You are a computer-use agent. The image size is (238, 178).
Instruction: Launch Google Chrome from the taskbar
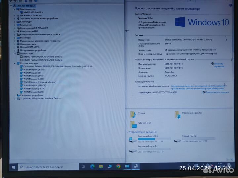click(x=118, y=166)
